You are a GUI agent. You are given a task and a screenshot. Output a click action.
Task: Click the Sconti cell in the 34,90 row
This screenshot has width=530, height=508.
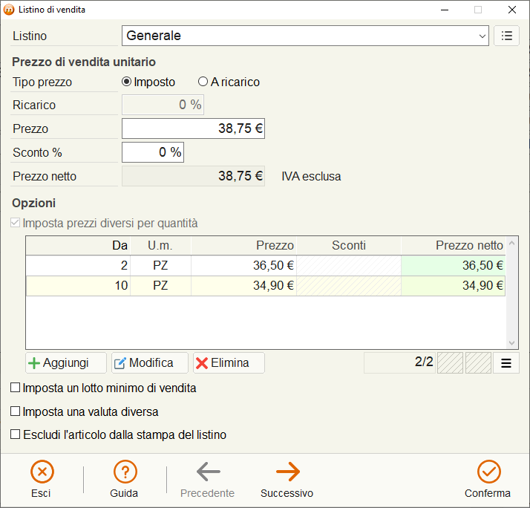pos(349,286)
